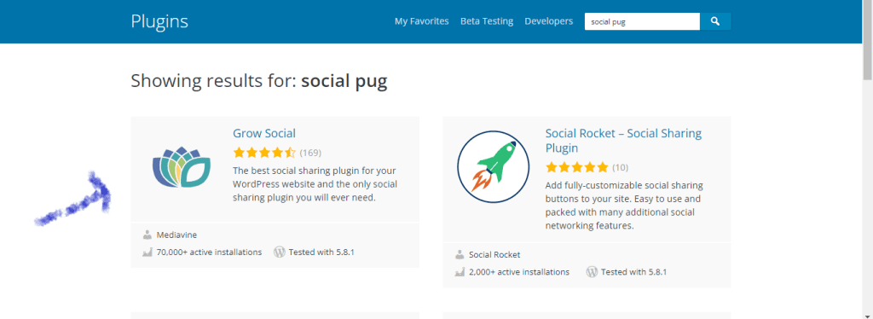Click the magnifying glass search button
The height and width of the screenshot is (319, 873).
[715, 21]
